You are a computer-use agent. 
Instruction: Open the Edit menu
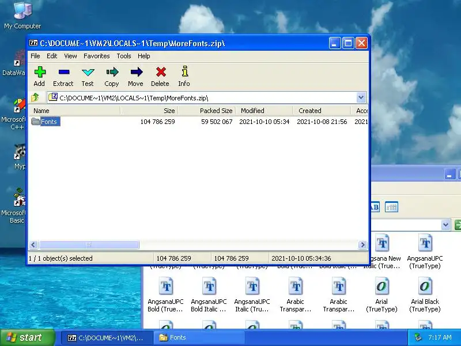pyautogui.click(x=52, y=56)
